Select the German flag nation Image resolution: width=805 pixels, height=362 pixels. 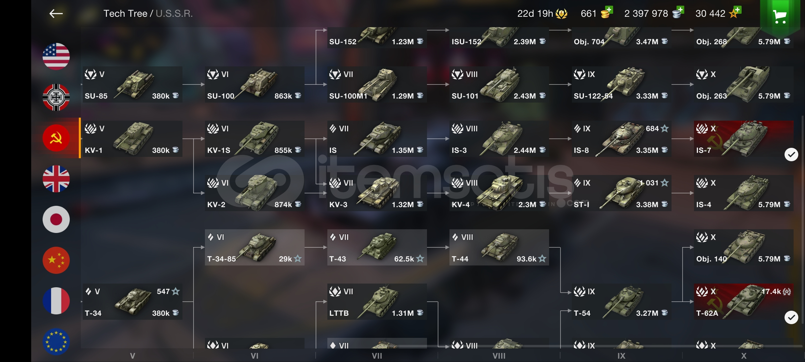click(56, 97)
